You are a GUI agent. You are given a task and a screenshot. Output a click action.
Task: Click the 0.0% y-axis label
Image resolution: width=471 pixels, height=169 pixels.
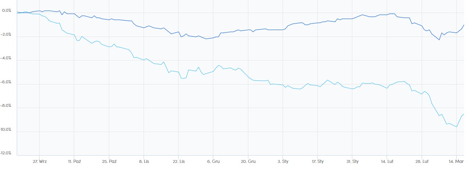click(7, 11)
